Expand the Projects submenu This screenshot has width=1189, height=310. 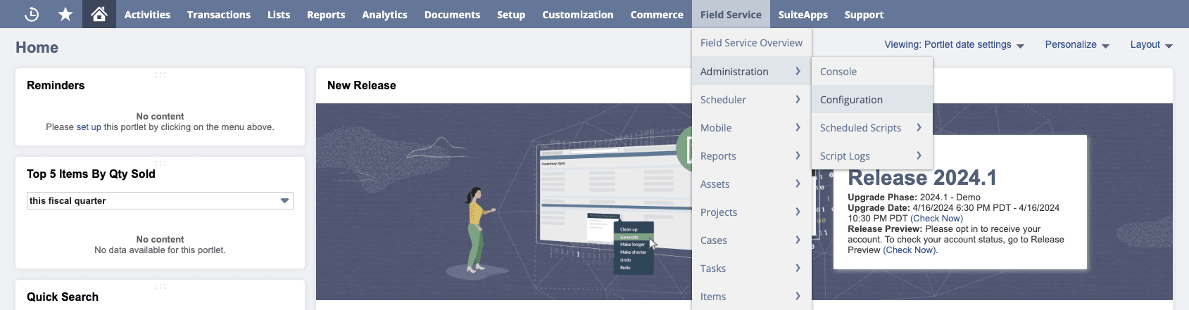pyautogui.click(x=751, y=212)
